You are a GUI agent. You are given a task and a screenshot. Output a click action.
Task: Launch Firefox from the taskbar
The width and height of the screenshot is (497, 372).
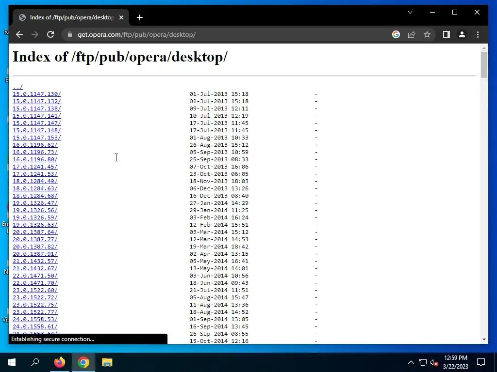pos(59,362)
